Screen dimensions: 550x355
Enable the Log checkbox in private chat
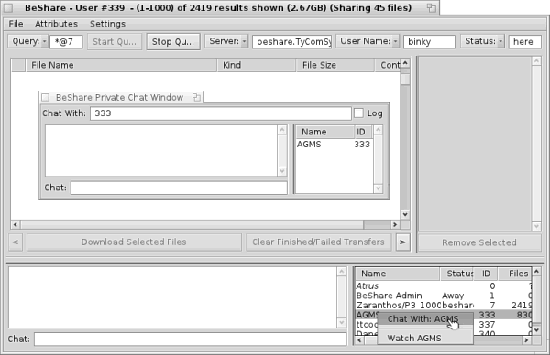tap(358, 113)
